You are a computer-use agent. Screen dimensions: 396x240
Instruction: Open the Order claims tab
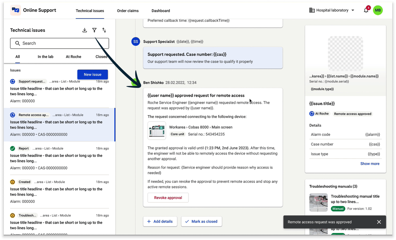click(x=128, y=11)
